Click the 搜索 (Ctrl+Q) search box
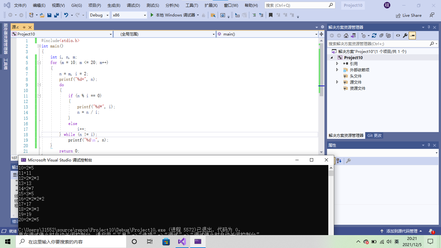 click(300, 5)
